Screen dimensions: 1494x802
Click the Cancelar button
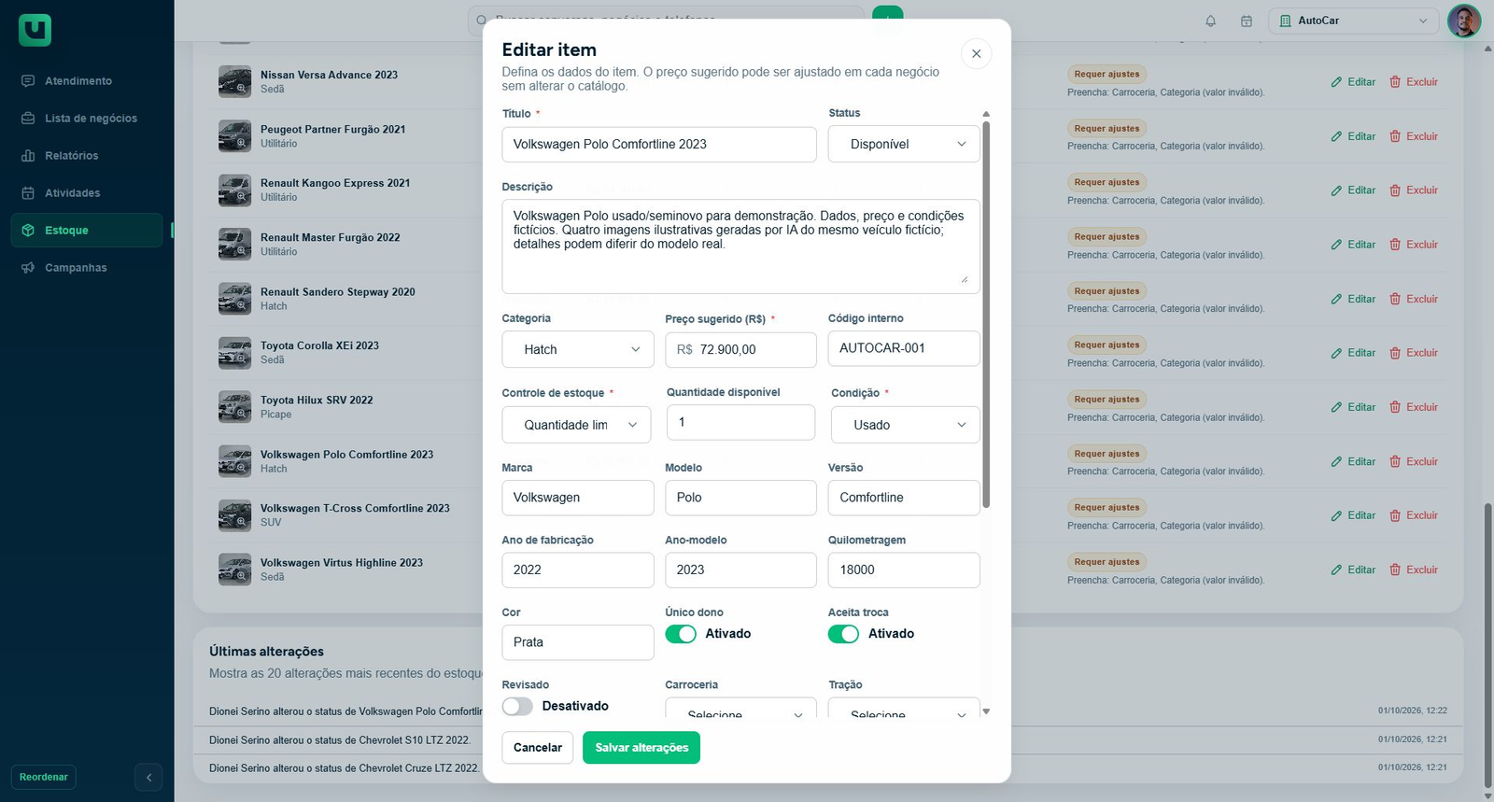point(538,748)
